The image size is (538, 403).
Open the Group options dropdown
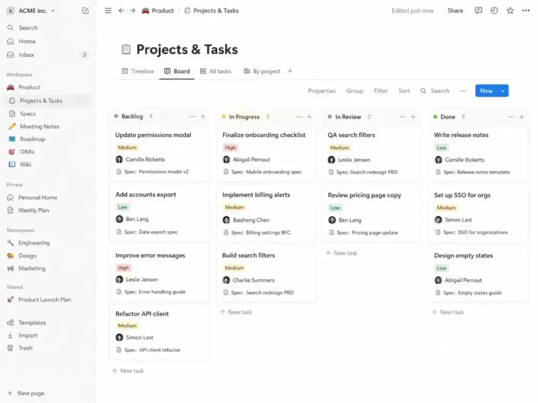[x=355, y=91]
